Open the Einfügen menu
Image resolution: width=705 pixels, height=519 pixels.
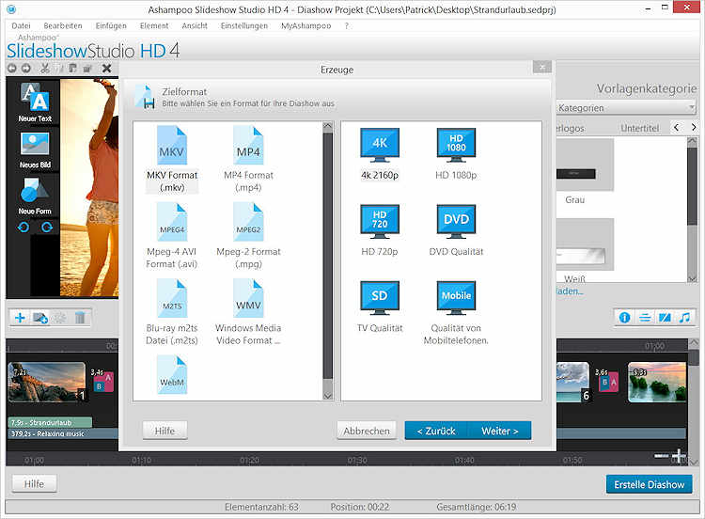point(111,26)
